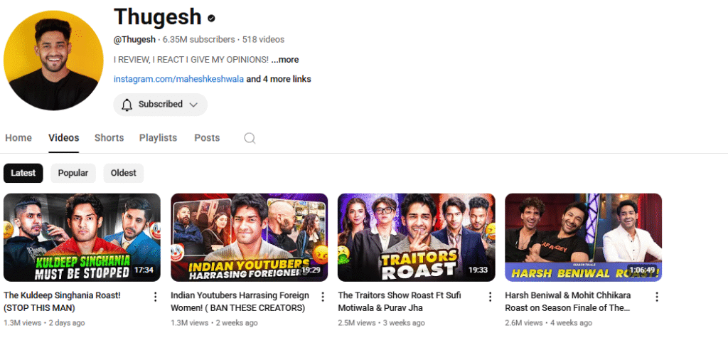The height and width of the screenshot is (338, 728).
Task: Sort videos by Popular
Action: click(x=73, y=173)
